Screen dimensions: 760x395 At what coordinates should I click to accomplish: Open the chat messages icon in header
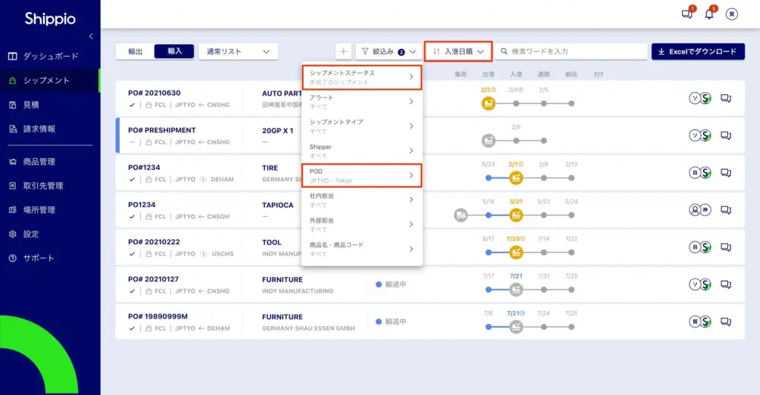click(x=687, y=14)
